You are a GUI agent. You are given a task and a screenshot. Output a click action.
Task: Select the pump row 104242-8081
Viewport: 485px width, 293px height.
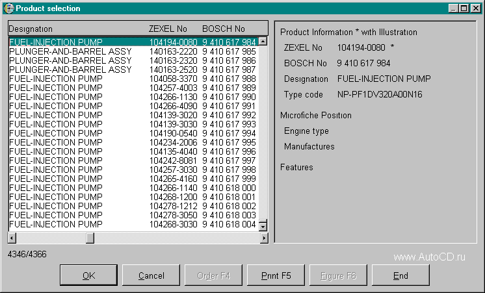click(133, 160)
